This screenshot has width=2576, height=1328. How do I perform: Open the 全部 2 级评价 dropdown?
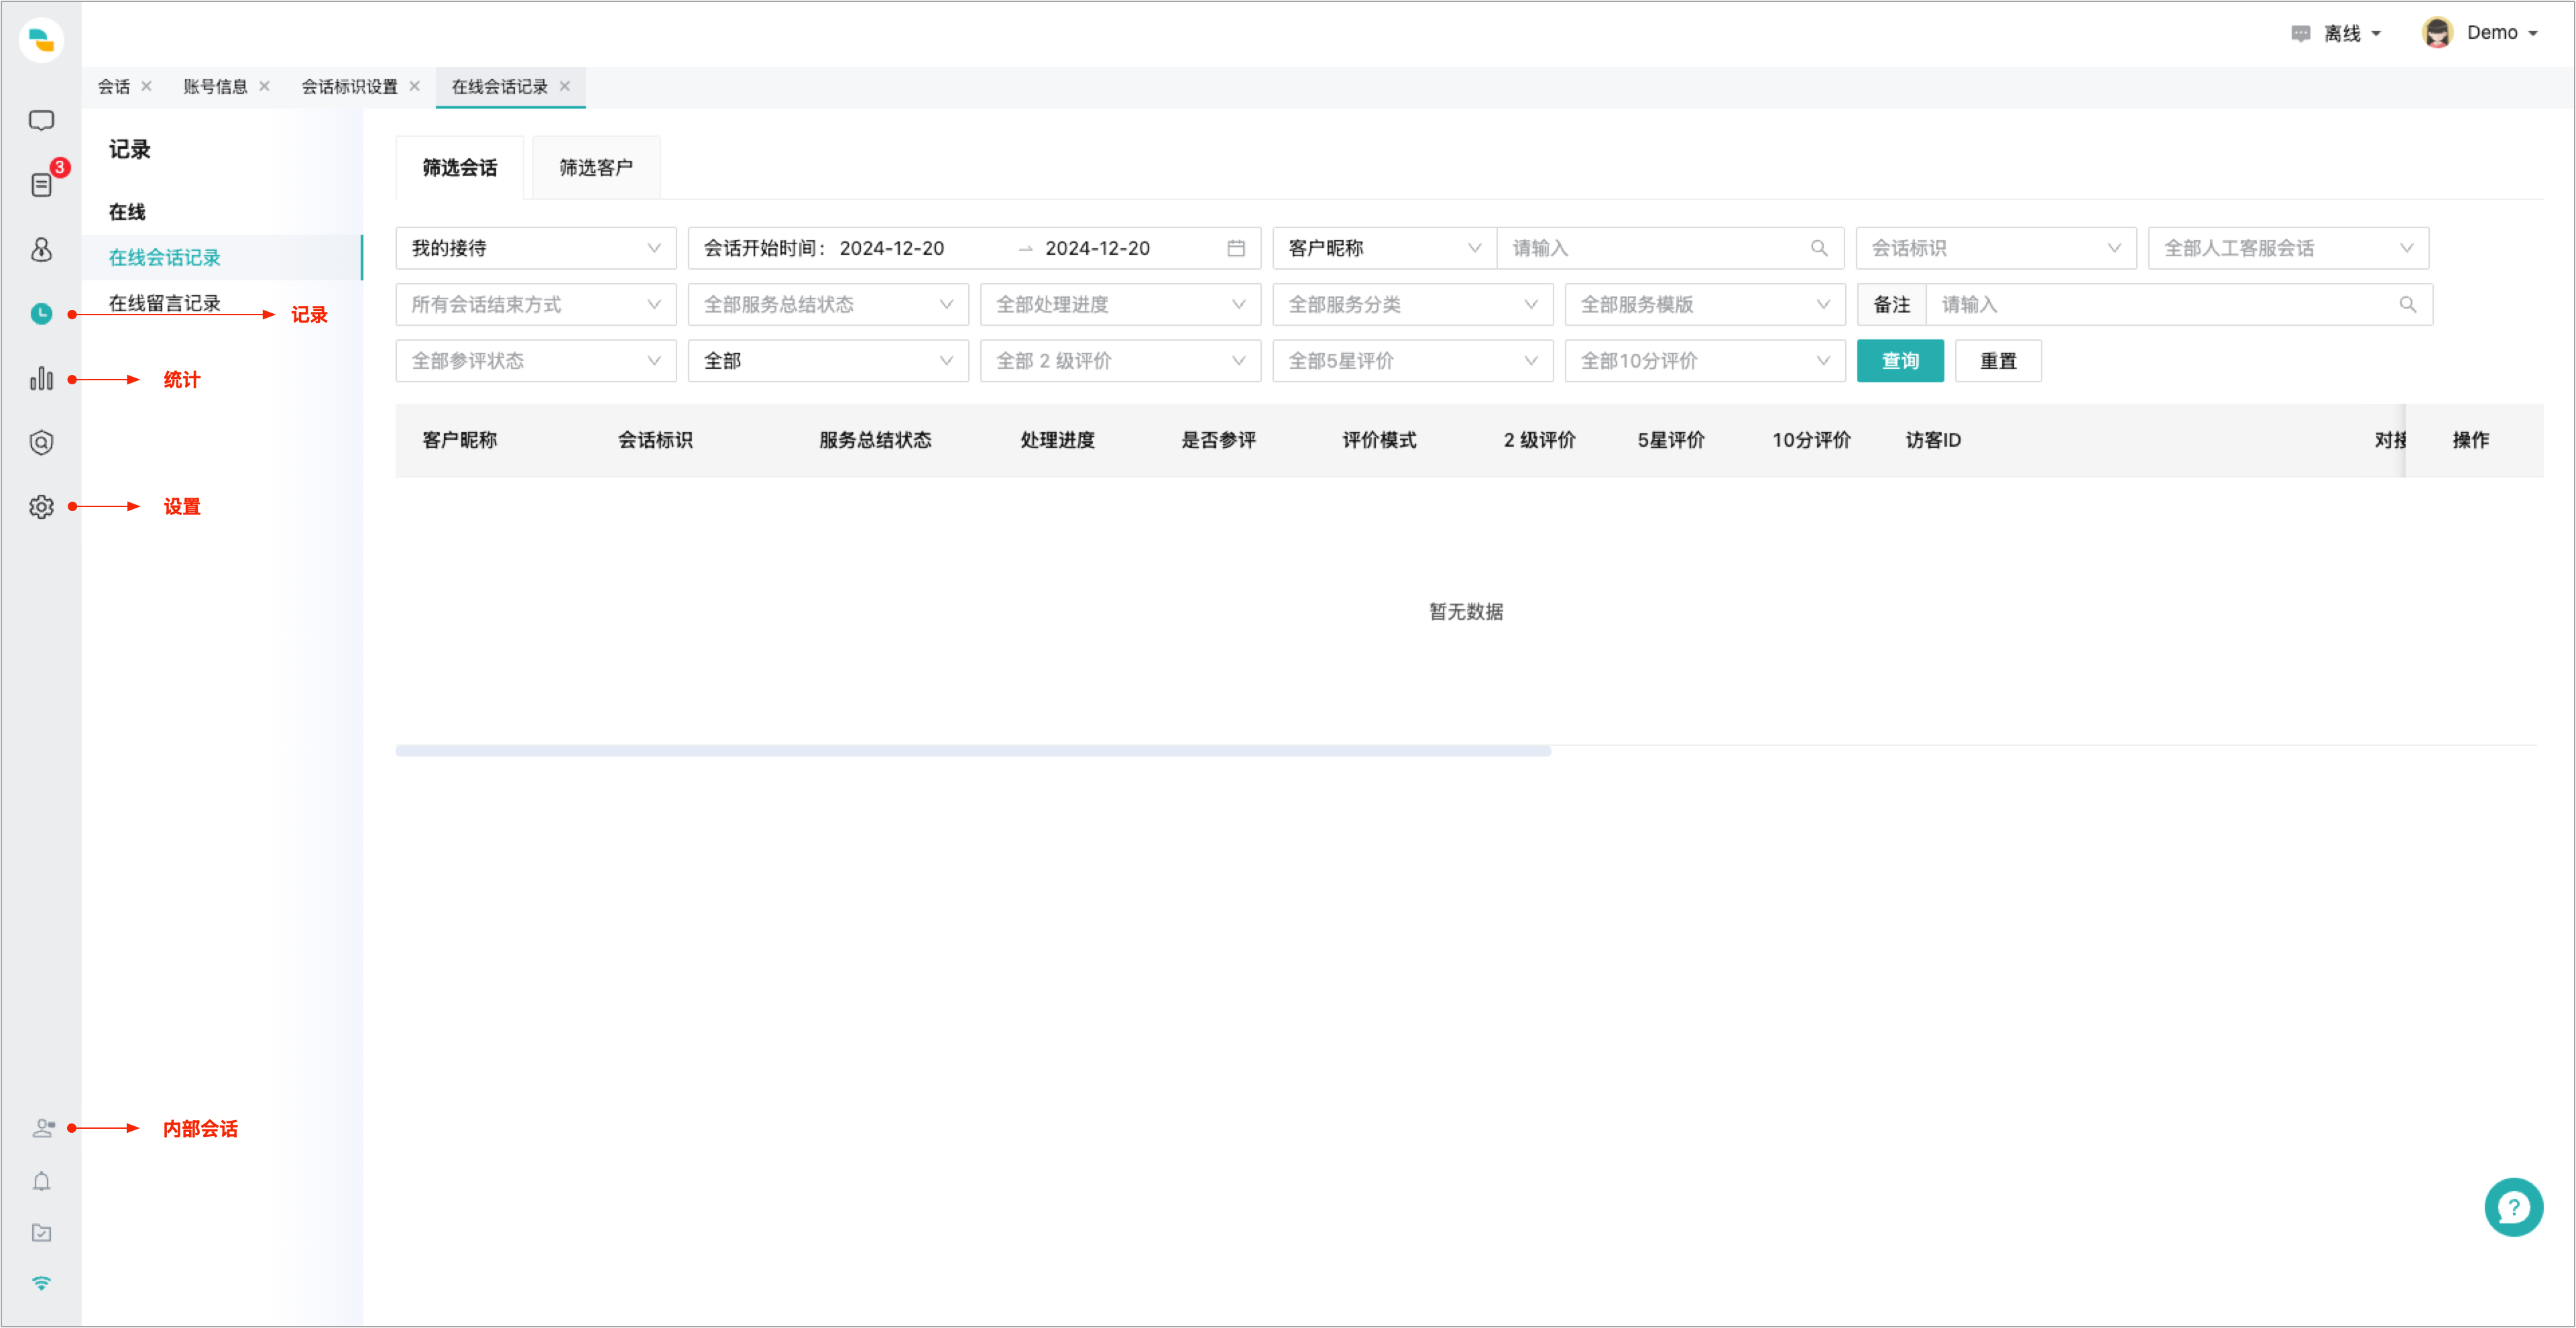1120,361
